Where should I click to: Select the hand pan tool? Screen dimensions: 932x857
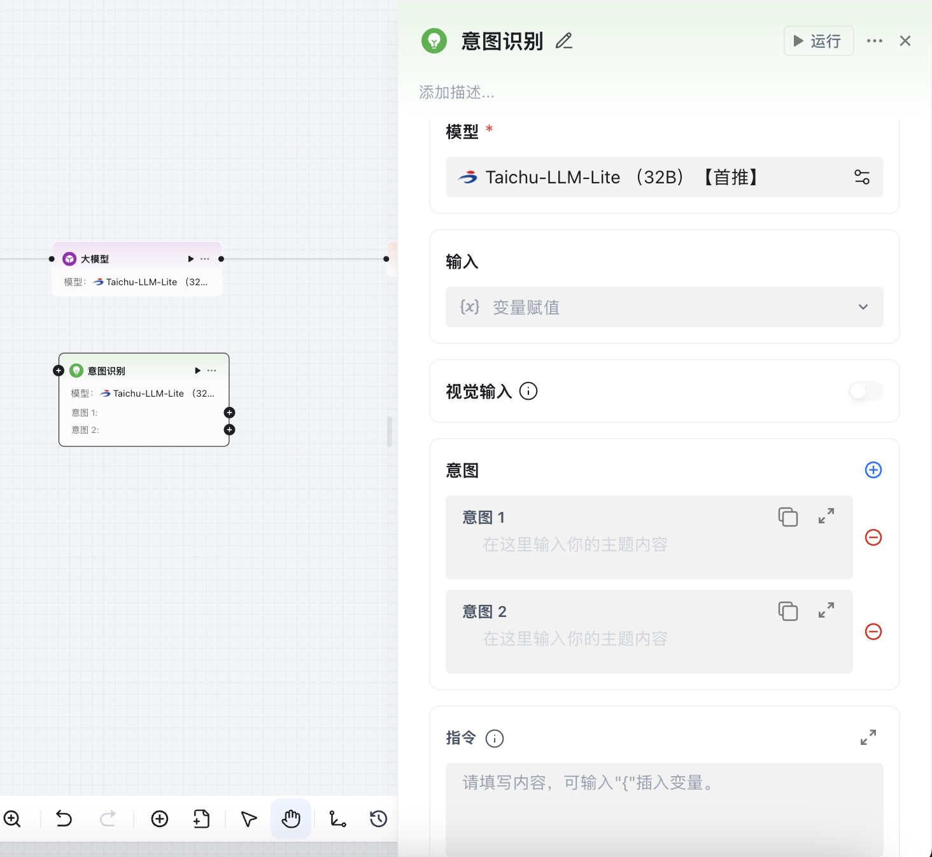pyautogui.click(x=291, y=819)
